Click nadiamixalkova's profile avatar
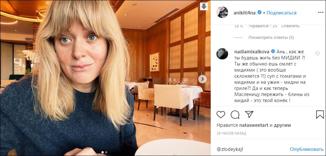Screen dimensions: 326x156 (x=223, y=54)
